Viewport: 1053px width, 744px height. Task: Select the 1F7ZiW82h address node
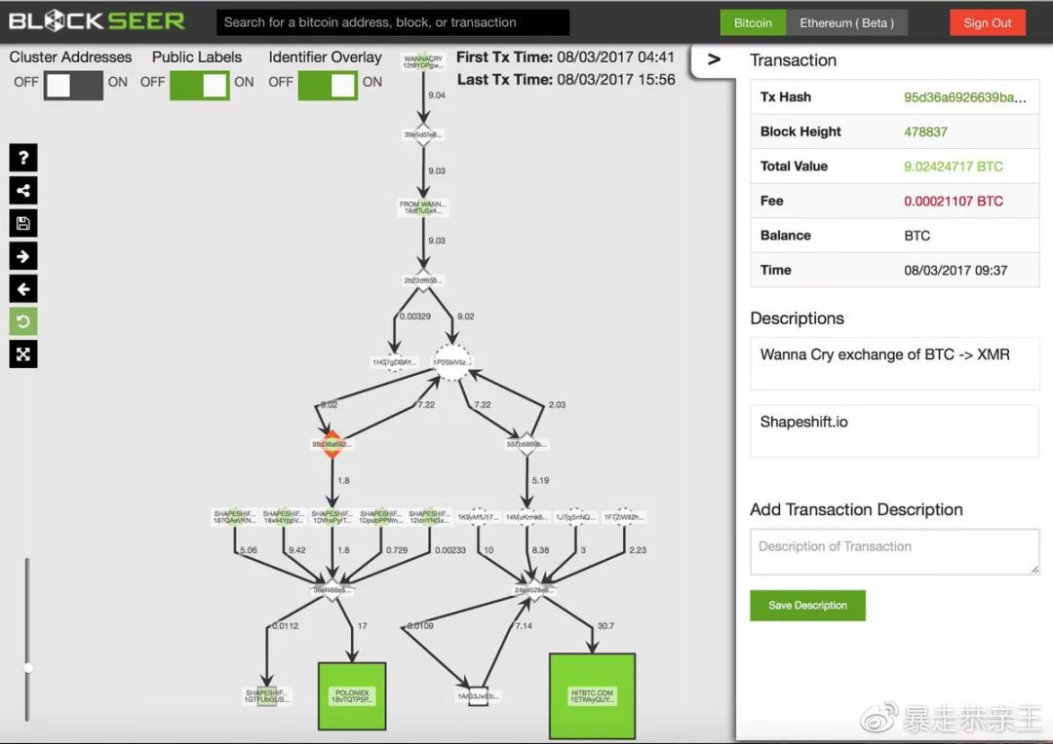tap(624, 517)
